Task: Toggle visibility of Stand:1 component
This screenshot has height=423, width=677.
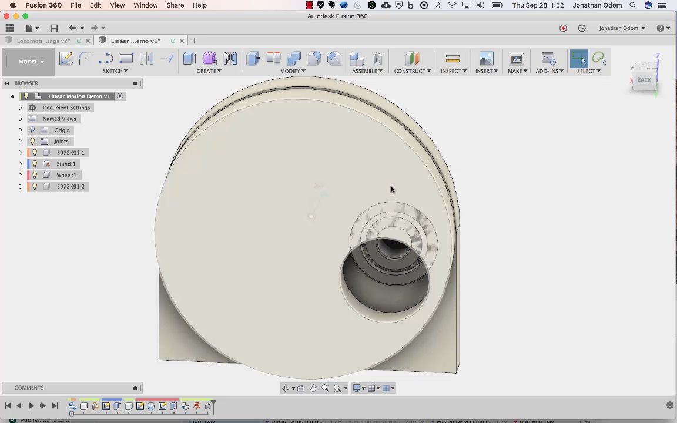Action: tap(35, 163)
